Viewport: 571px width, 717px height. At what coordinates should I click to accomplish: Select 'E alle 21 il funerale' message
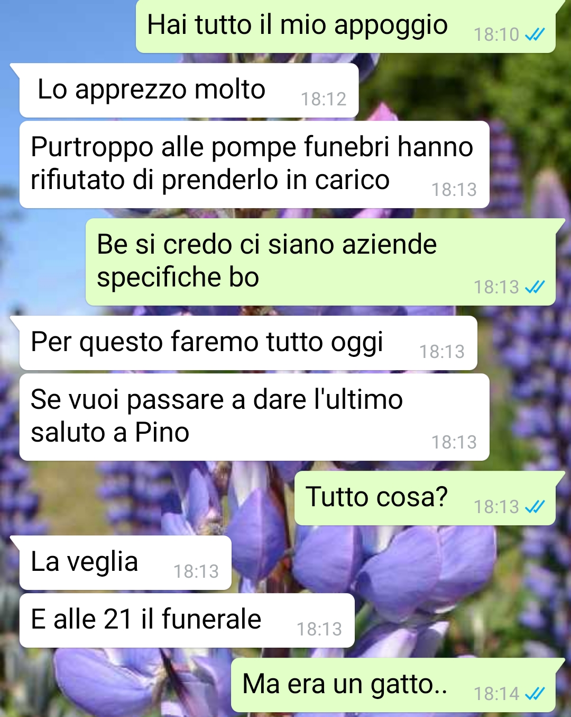pyautogui.click(x=187, y=620)
